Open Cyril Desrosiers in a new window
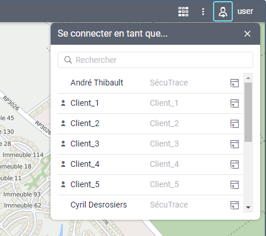The image size is (266, 236). [235, 205]
